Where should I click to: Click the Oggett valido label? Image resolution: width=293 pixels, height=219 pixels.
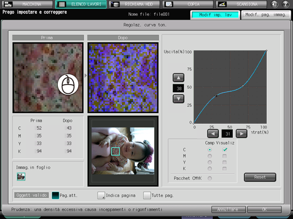(32, 195)
